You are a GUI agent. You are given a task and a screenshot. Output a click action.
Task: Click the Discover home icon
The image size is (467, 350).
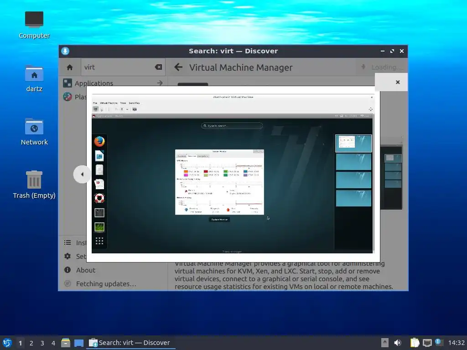pyautogui.click(x=70, y=67)
